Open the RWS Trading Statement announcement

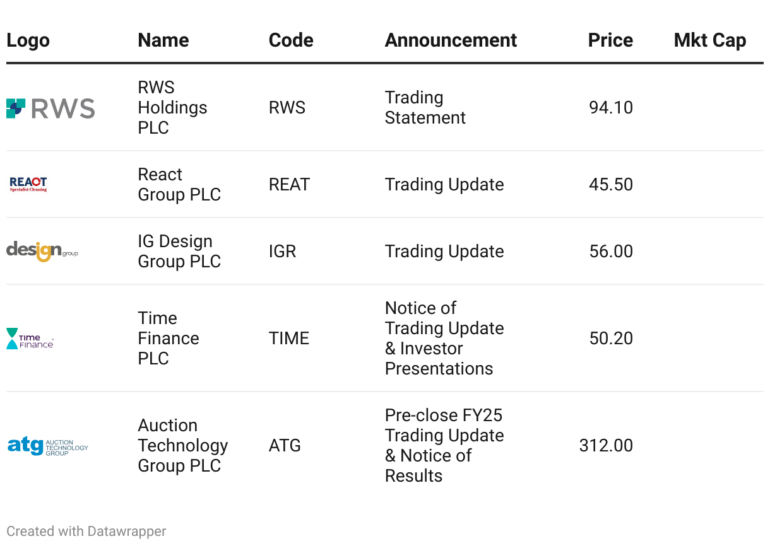pos(425,108)
